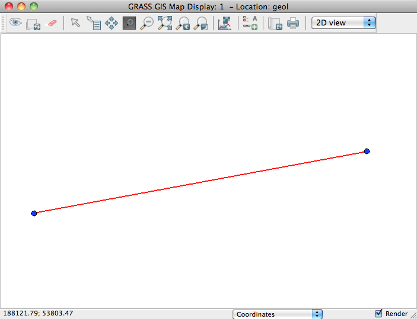Viewport: 417px width, 319px height.
Task: Activate the Query map features tool
Action: click(93, 24)
